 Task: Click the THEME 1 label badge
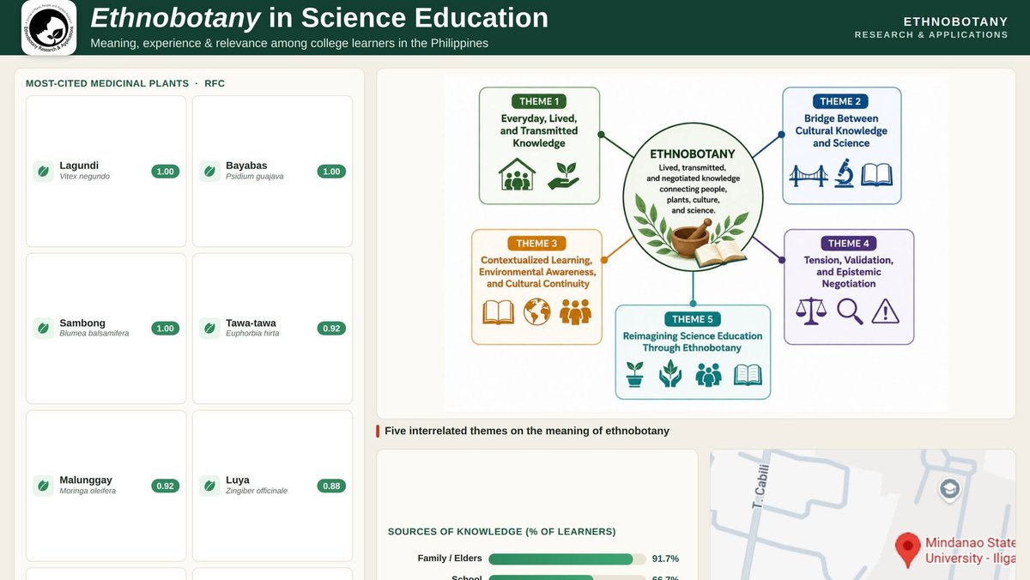click(539, 101)
